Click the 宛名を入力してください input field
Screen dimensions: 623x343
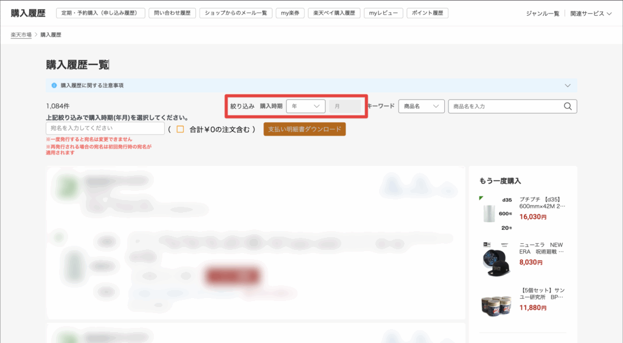pyautogui.click(x=105, y=129)
